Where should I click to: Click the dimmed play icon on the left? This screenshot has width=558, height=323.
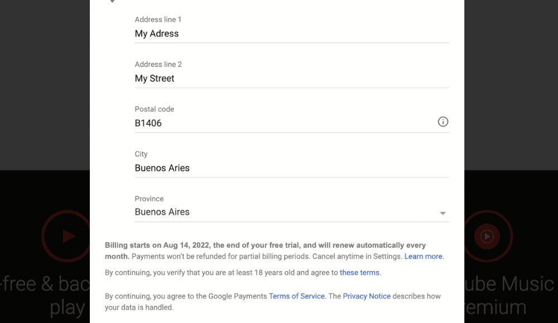click(67, 236)
